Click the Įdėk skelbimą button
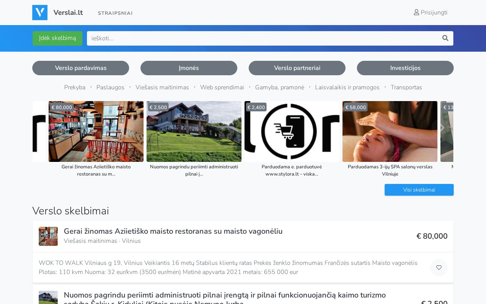 [57, 38]
